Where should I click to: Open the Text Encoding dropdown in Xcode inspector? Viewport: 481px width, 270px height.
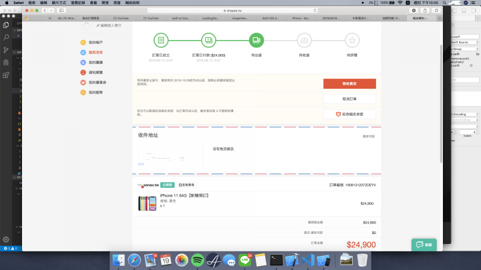465,114
